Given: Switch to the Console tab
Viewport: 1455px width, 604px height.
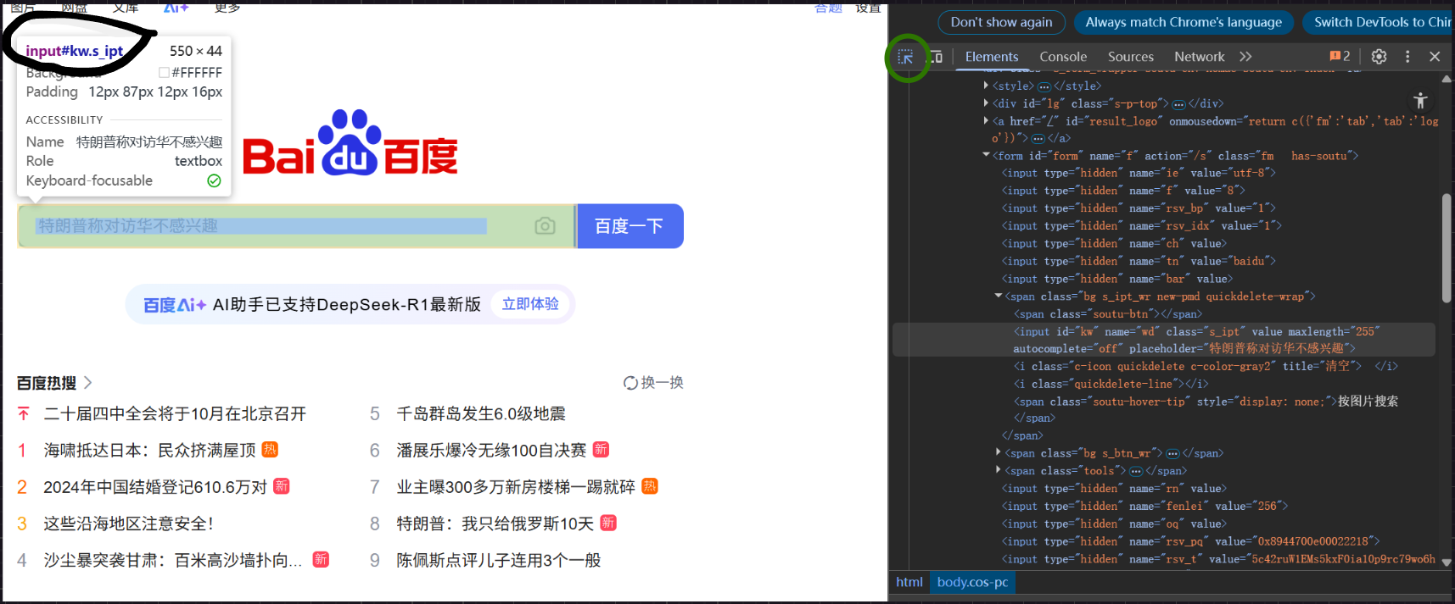Looking at the screenshot, I should [x=1063, y=57].
